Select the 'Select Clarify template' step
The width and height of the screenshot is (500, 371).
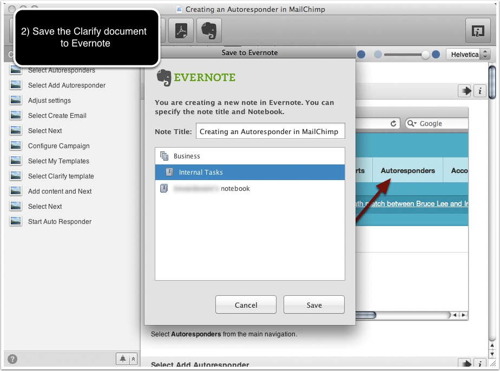click(61, 176)
